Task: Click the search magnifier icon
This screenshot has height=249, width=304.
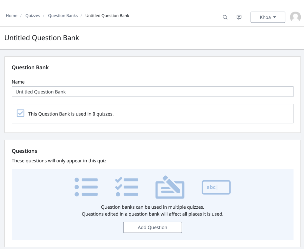Action: click(x=225, y=17)
